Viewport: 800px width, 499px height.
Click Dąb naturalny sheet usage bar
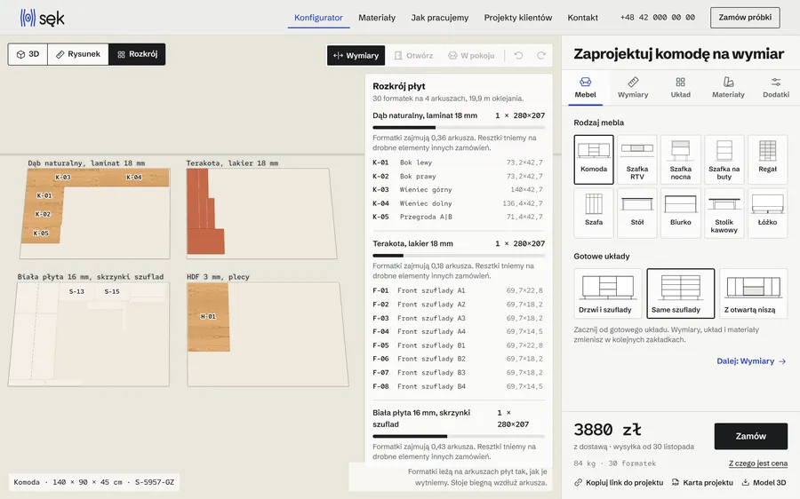459,128
